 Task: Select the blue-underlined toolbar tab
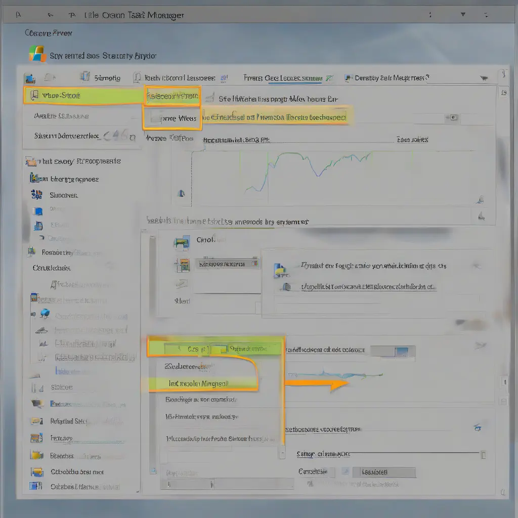coord(288,78)
